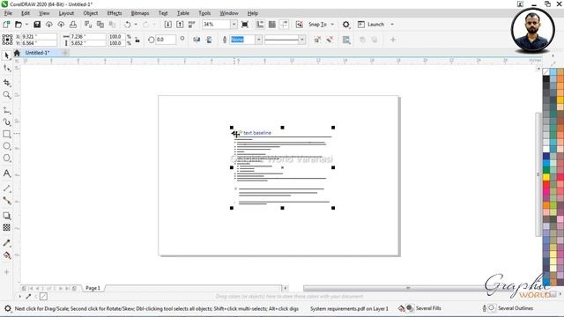Go to the Welcome Screen home icon
Viewport: 564px width, 317px height.
pos(17,53)
